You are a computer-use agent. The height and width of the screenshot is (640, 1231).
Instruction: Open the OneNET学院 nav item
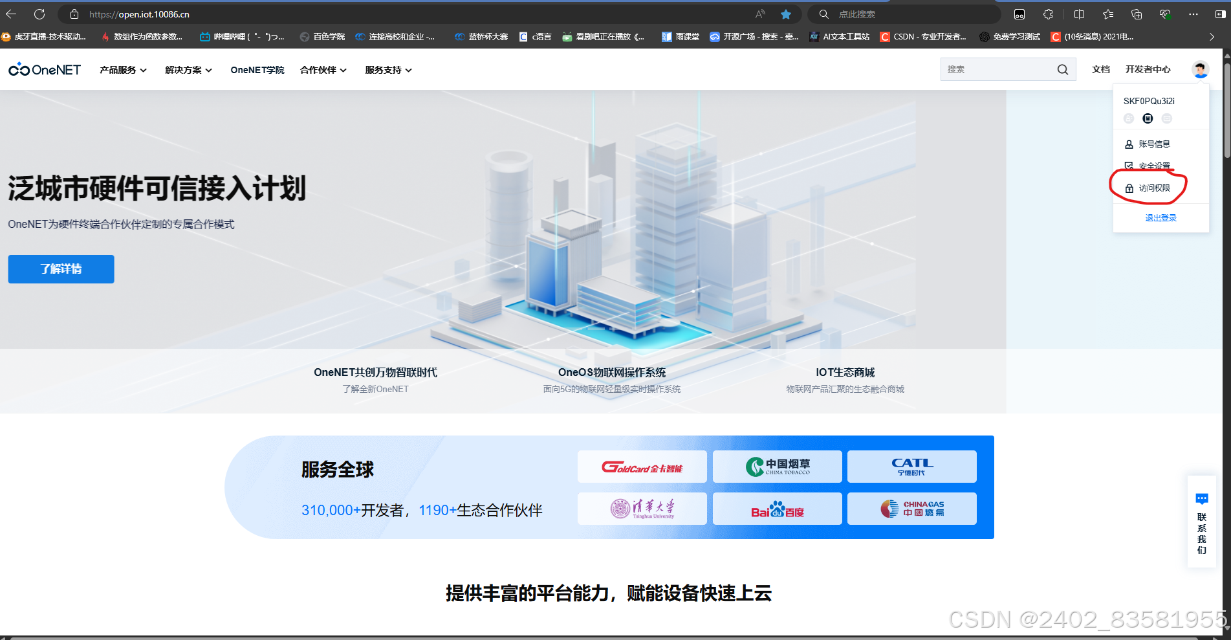(x=257, y=70)
